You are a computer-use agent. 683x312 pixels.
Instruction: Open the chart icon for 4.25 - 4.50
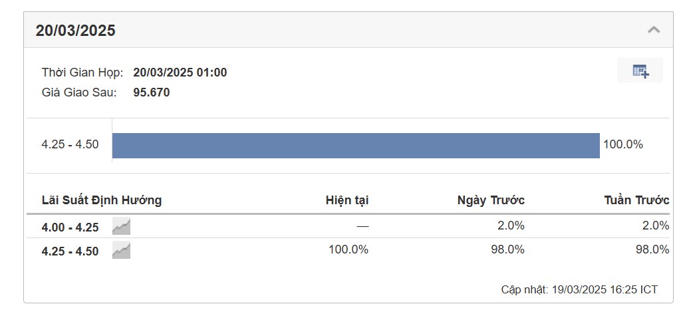(x=121, y=251)
